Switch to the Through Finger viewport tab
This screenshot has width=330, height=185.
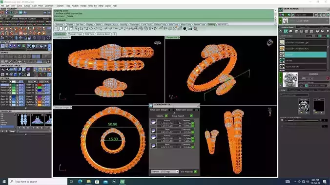click(x=75, y=34)
